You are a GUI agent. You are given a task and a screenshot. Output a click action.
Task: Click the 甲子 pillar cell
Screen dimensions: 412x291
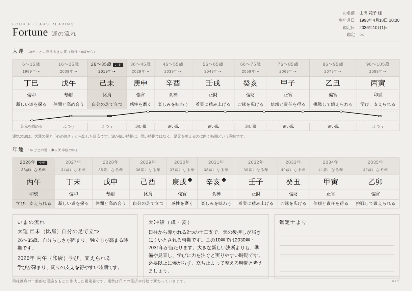click(x=288, y=83)
